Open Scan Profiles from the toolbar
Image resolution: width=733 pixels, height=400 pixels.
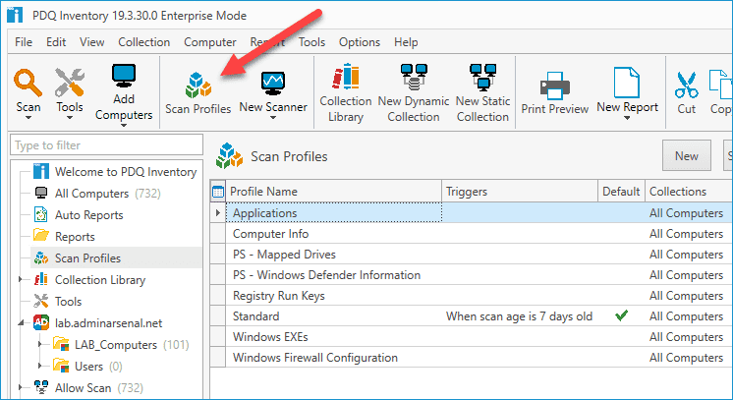pyautogui.click(x=198, y=93)
